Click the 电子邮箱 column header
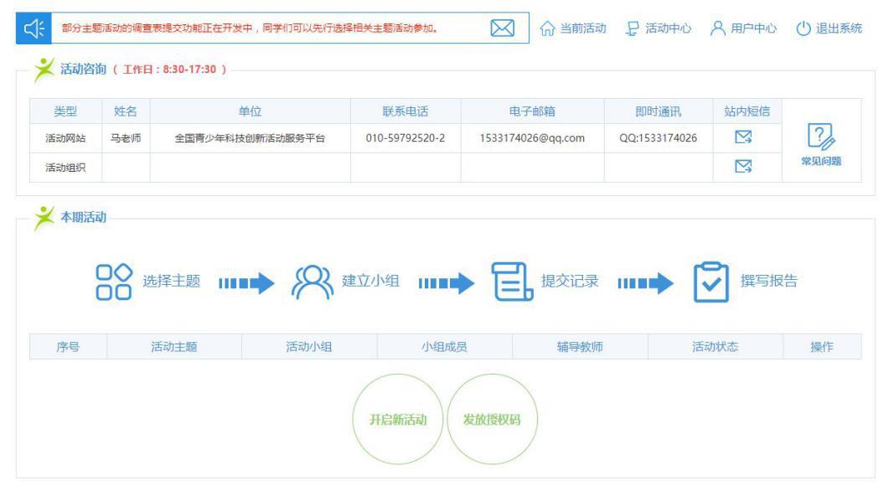 532,111
